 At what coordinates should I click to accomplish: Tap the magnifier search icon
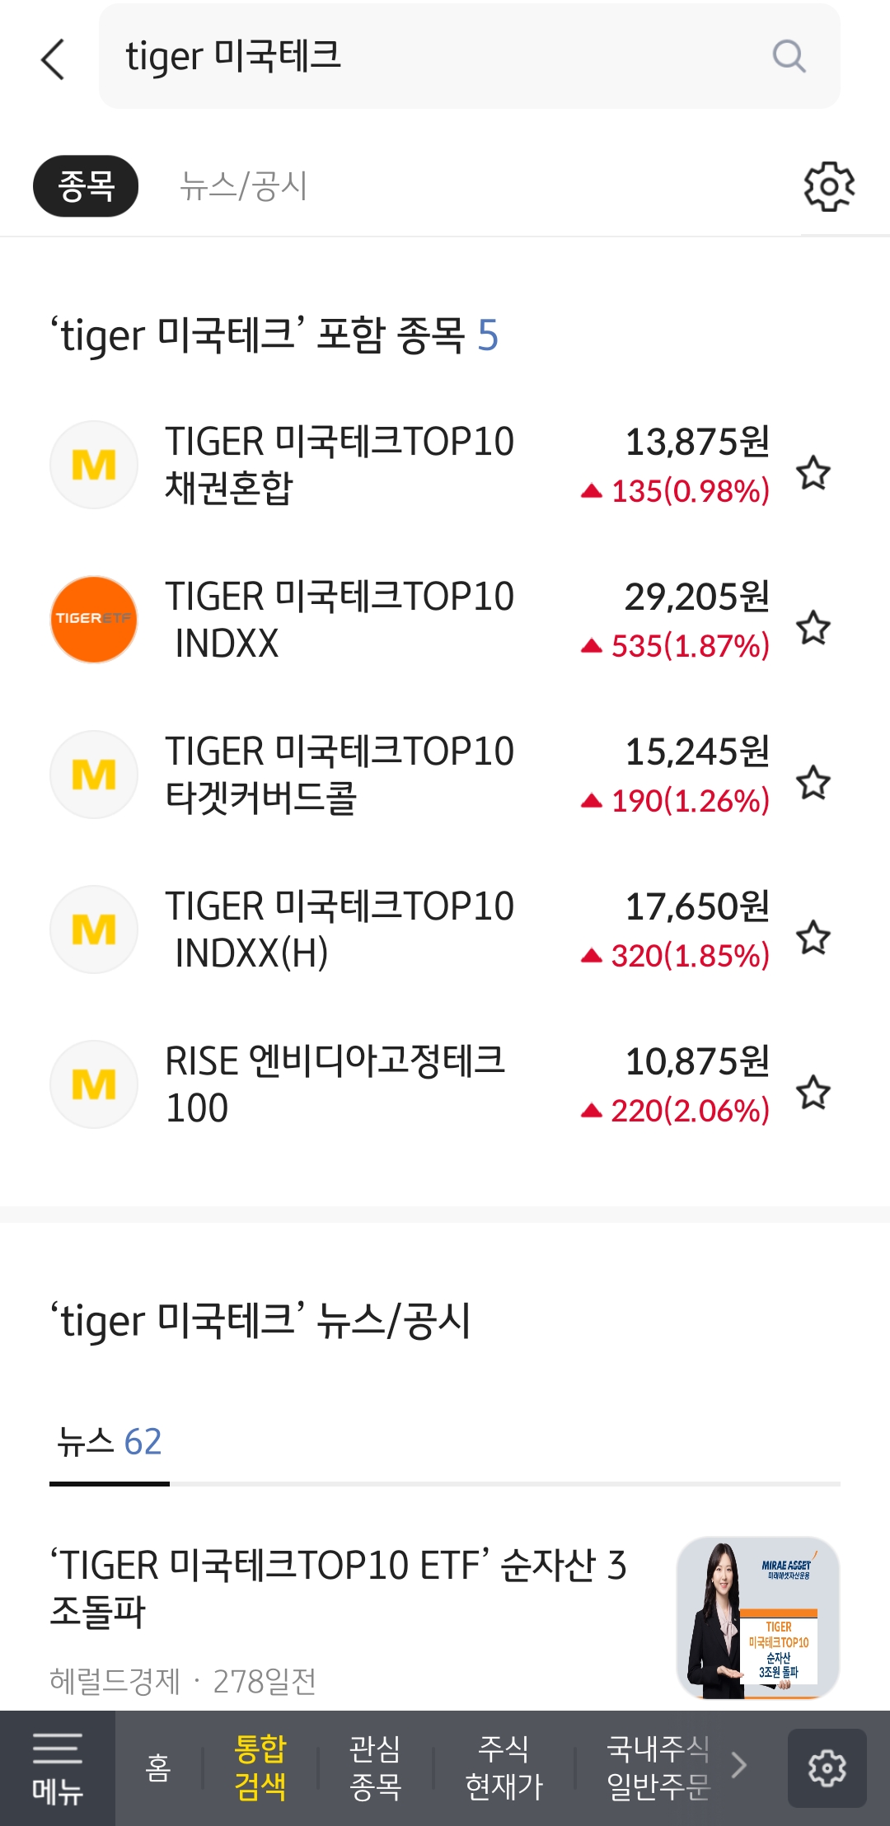(789, 57)
